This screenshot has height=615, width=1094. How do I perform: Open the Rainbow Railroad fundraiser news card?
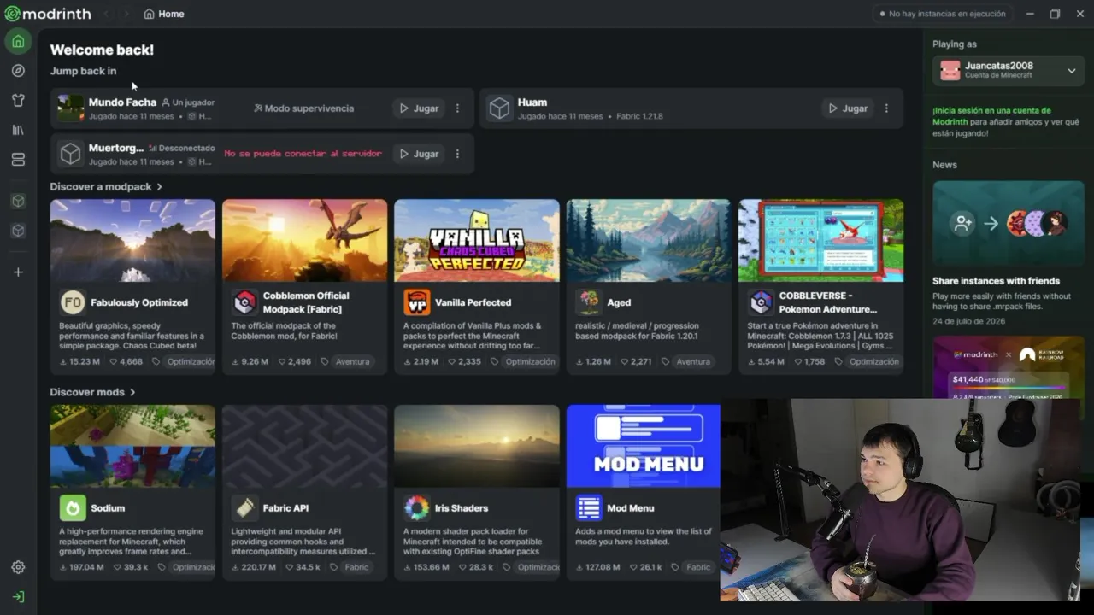pos(1009,367)
